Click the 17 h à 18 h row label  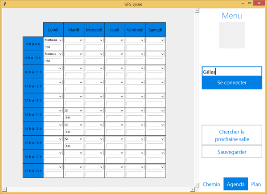tap(33, 171)
